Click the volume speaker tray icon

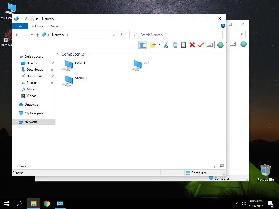pyautogui.click(x=244, y=204)
